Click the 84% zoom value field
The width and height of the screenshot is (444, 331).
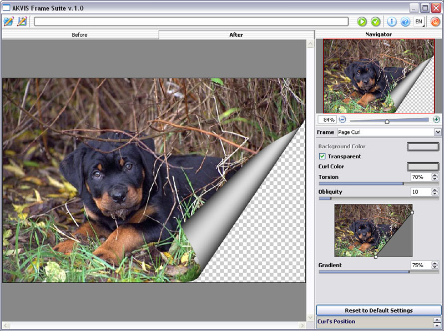click(x=327, y=119)
